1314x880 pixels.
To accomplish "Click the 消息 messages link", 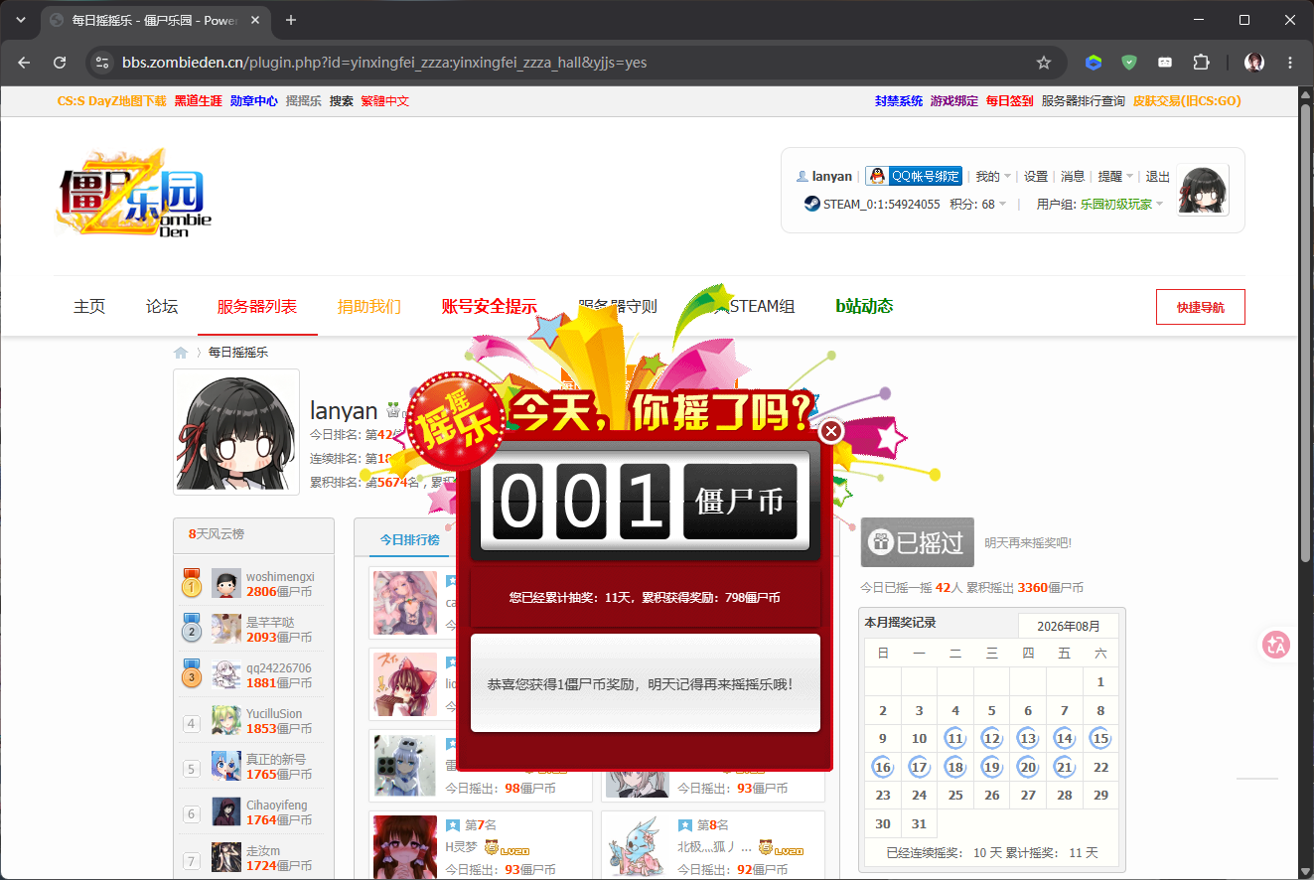I will pos(1073,176).
